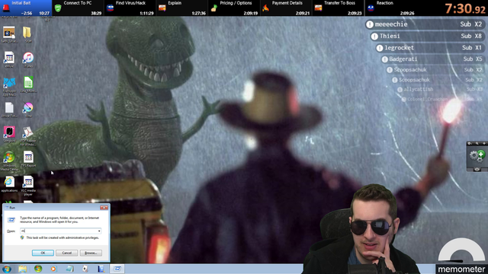This screenshot has height=274, width=488.
Task: Select the Transfer To Boss split
Action: pos(338,8)
